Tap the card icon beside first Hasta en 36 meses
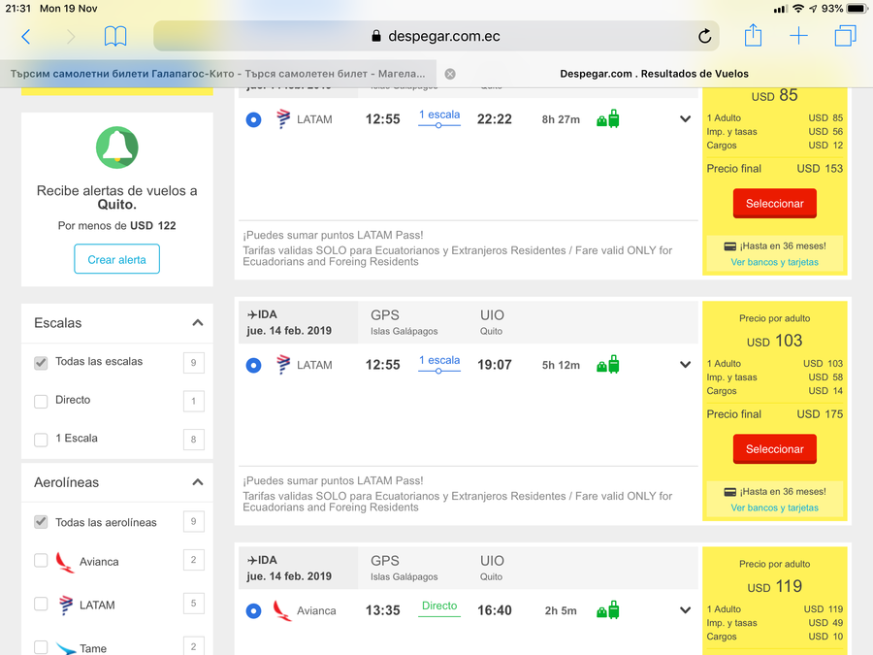This screenshot has width=873, height=655. pyautogui.click(x=729, y=246)
